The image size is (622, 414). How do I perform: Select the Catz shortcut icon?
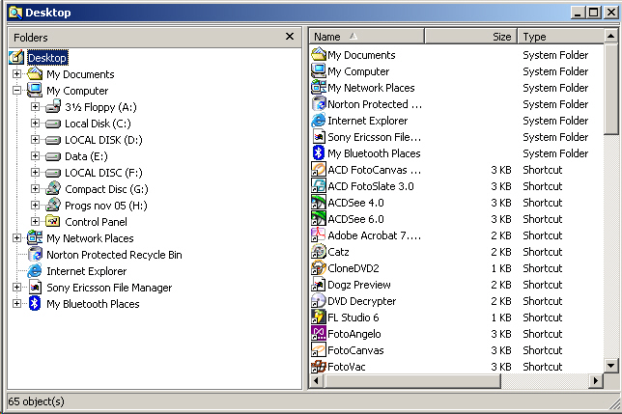click(319, 252)
